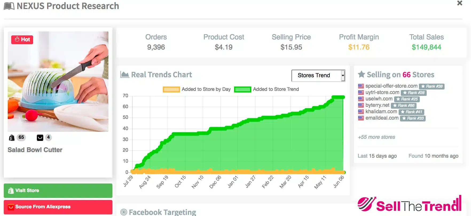
Task: Close the product research dialog
Action: (x=460, y=3)
